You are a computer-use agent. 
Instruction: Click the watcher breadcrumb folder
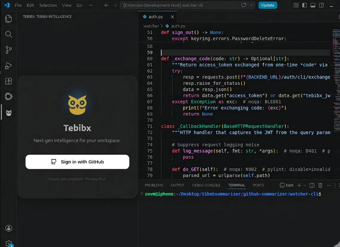pyautogui.click(x=151, y=26)
